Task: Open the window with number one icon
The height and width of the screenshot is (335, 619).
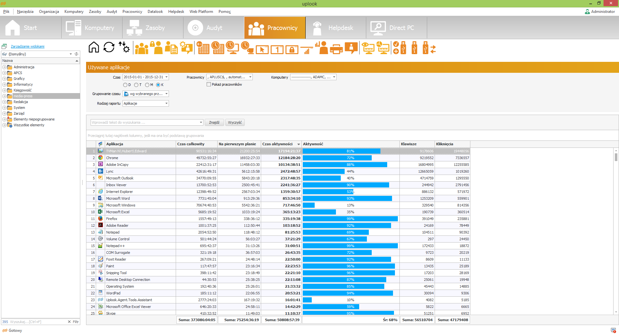Action: point(277,49)
